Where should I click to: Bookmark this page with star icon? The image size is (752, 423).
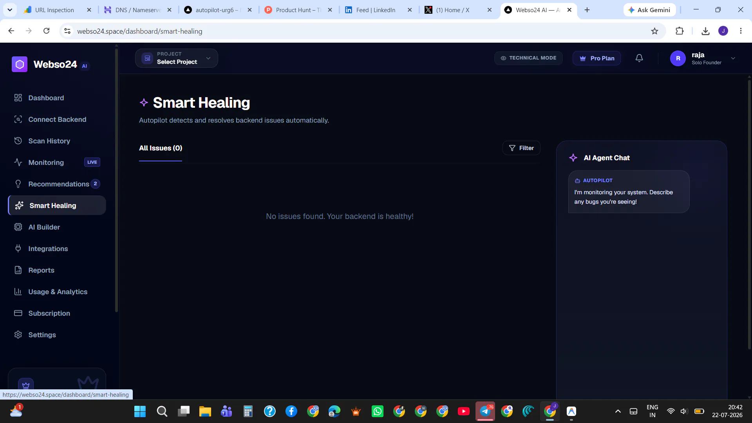tap(654, 31)
